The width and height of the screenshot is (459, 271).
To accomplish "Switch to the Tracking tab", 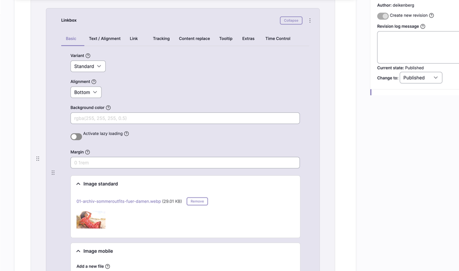I will (161, 39).
